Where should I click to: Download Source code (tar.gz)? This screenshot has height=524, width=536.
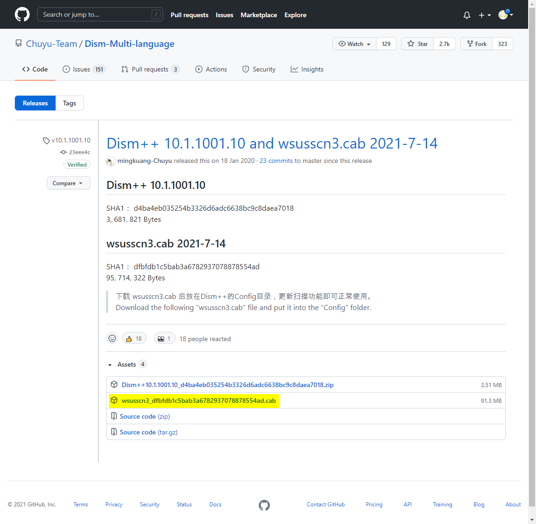coord(149,432)
